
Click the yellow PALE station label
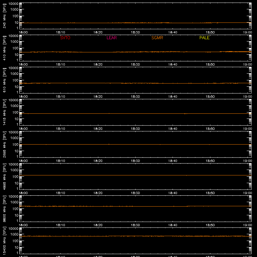[x=204, y=38]
